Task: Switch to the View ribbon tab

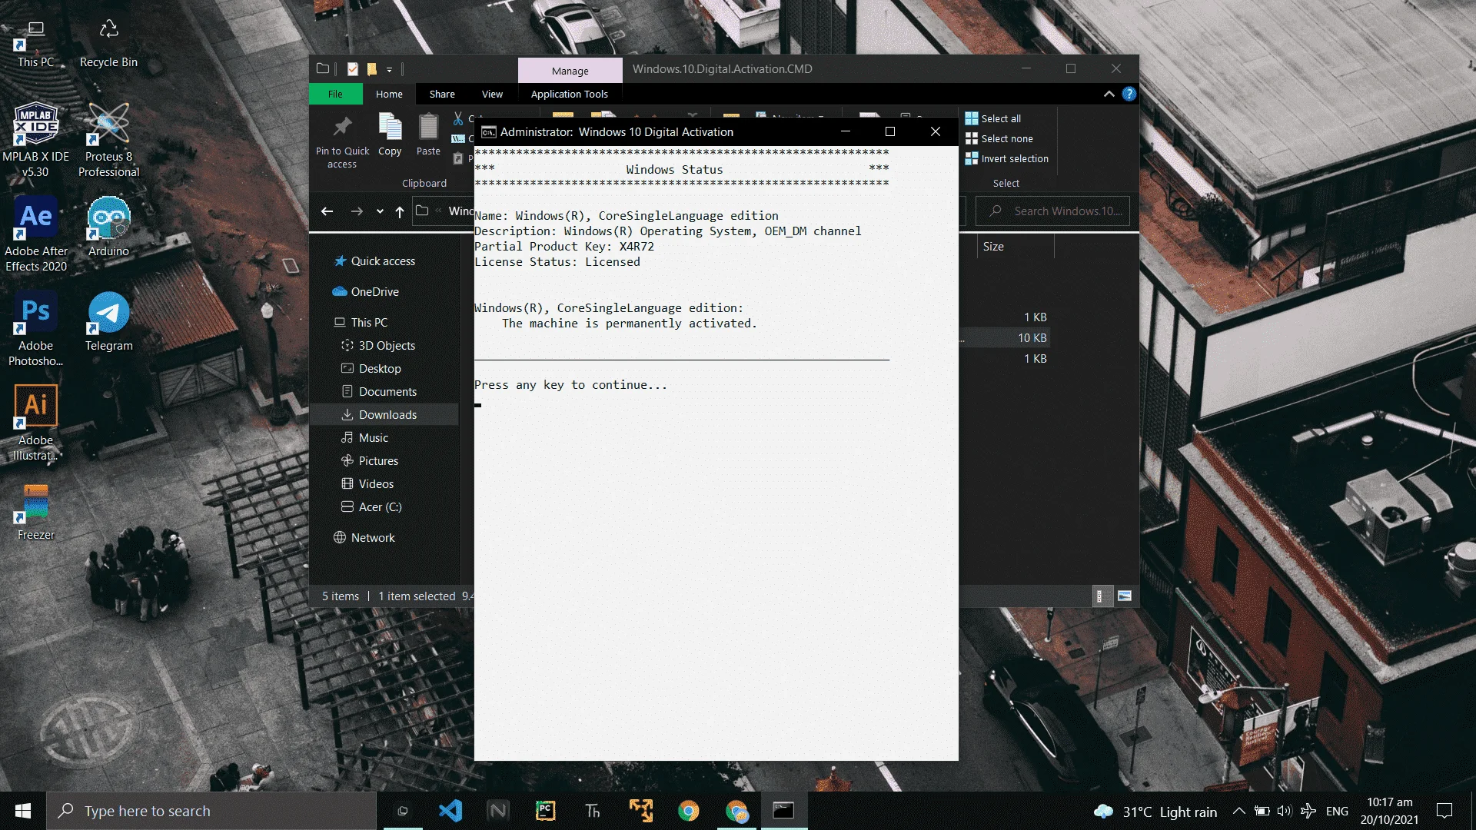Action: pos(492,94)
